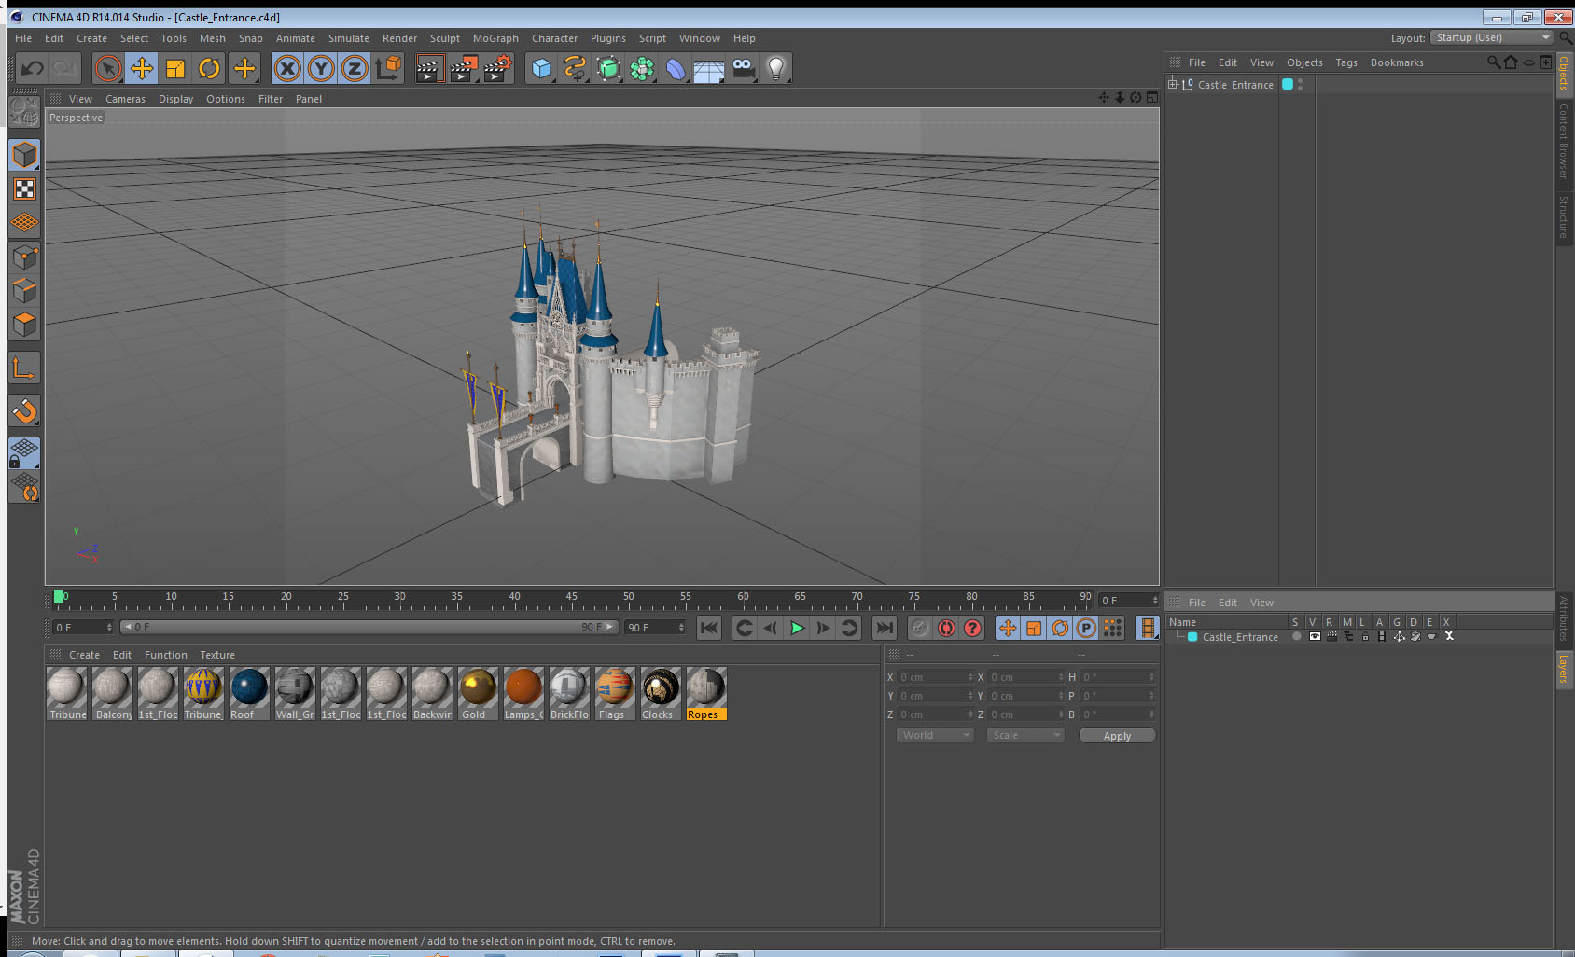Image resolution: width=1575 pixels, height=957 pixels.
Task: Open the Simulate menu
Action: (349, 38)
